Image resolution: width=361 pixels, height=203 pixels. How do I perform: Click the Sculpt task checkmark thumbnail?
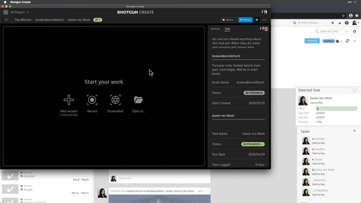[x=10, y=189]
